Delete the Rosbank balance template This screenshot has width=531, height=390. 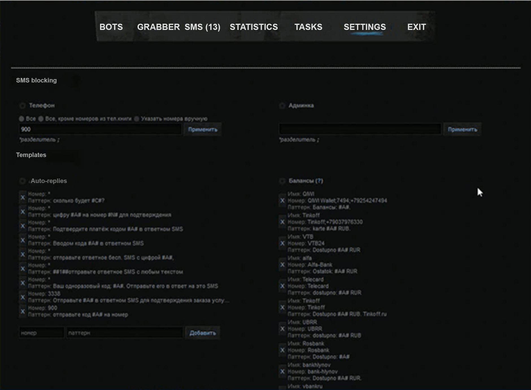click(x=282, y=350)
